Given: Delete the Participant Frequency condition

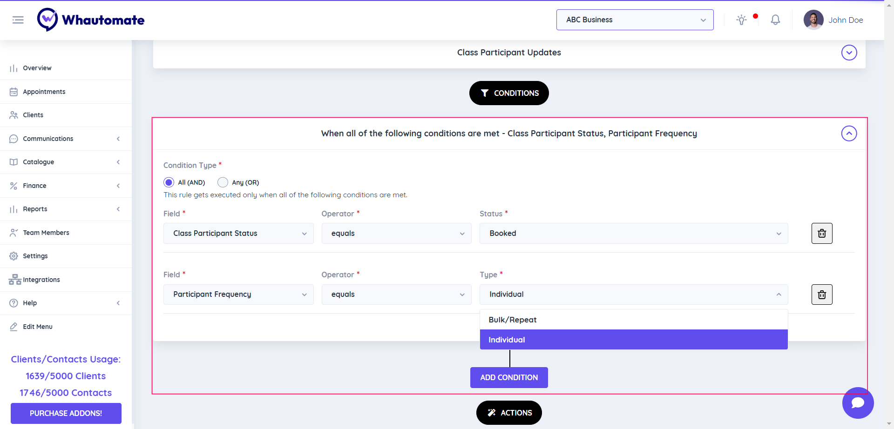Looking at the screenshot, I should (821, 295).
